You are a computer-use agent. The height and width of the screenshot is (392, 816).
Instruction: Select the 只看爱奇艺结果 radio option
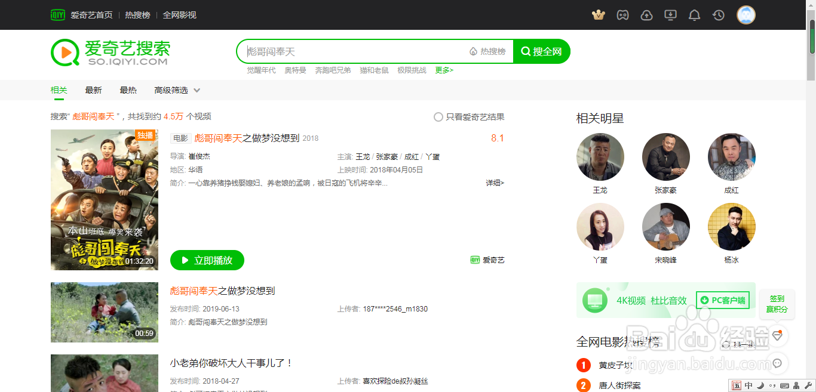coord(438,117)
